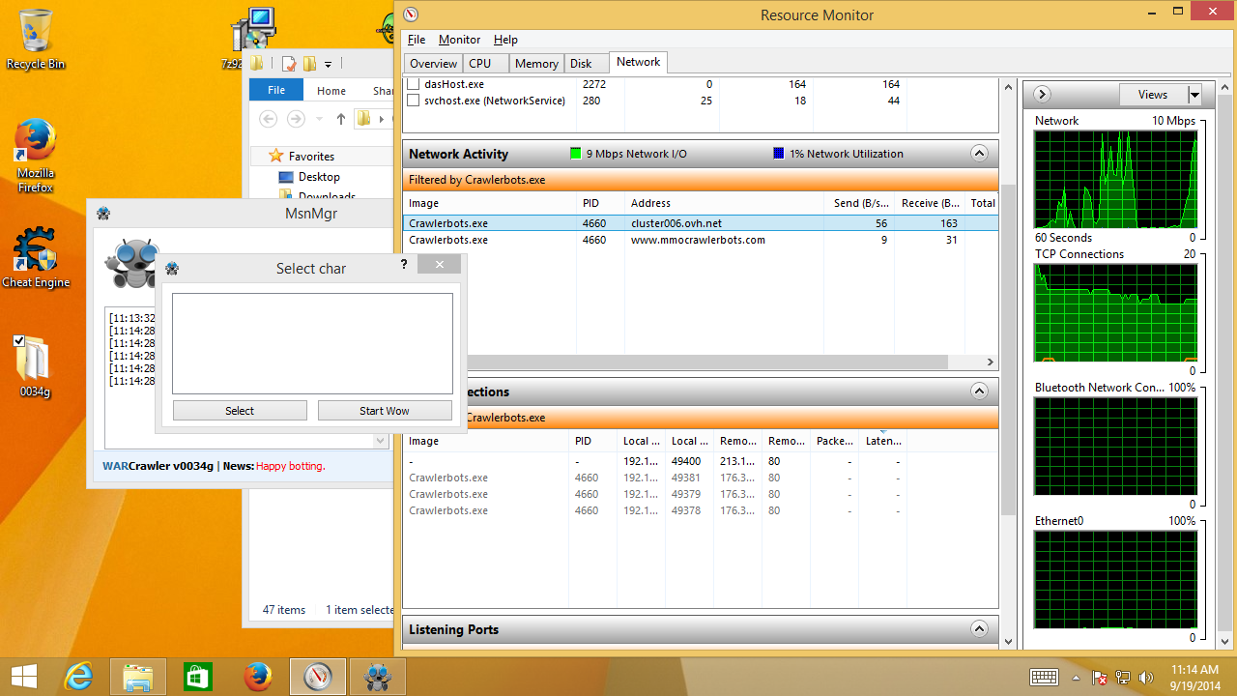Click the Crawlerbots gas mask taskbar icon
This screenshot has height=696, width=1237.
tap(377, 676)
